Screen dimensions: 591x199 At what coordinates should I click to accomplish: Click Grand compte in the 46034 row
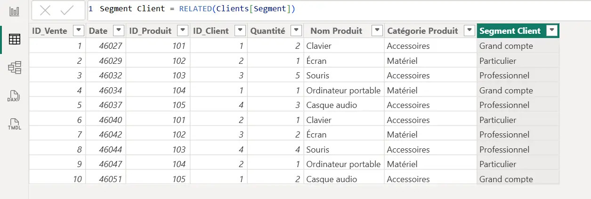click(x=506, y=91)
